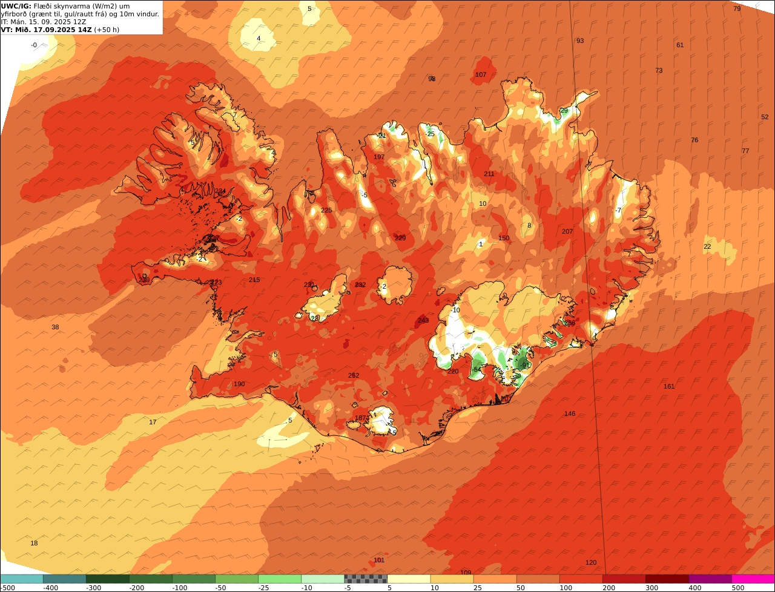
Task: Click the VT: Mið. 17.09.2025 14Z valid time
Action: (x=46, y=30)
